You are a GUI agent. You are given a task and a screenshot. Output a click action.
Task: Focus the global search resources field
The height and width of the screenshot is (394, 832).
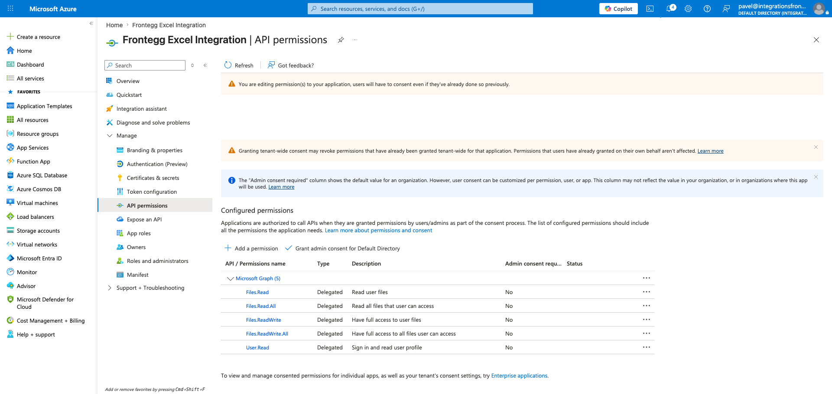(420, 9)
